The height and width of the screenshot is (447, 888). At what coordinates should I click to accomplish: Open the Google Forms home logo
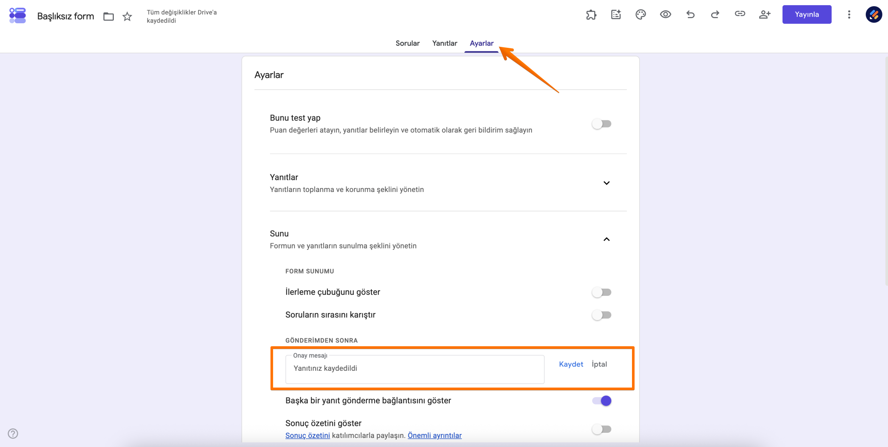coord(17,16)
